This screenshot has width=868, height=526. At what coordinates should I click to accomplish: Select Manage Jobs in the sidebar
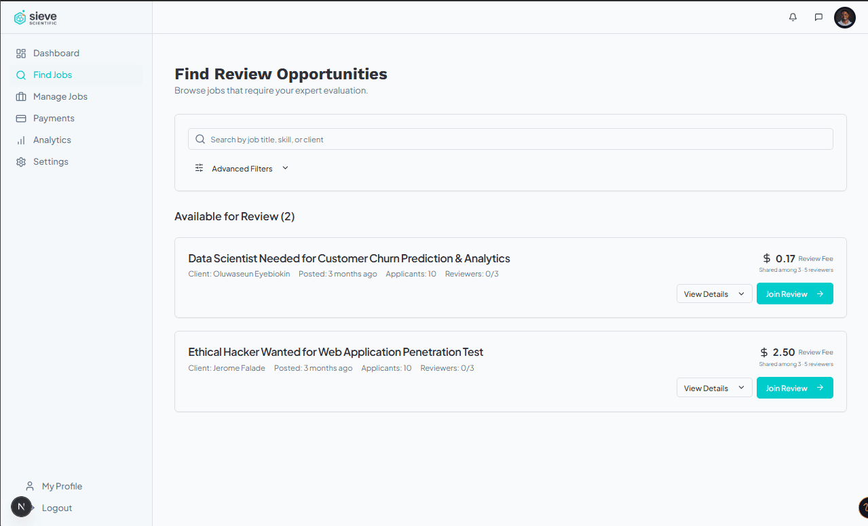click(60, 96)
